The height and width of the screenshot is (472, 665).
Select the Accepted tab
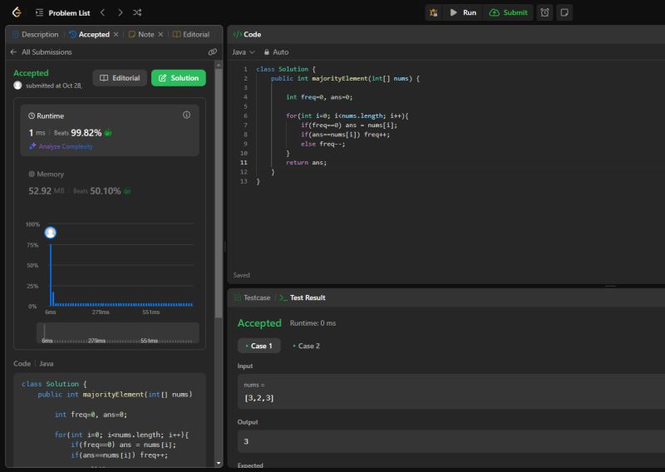(89, 34)
